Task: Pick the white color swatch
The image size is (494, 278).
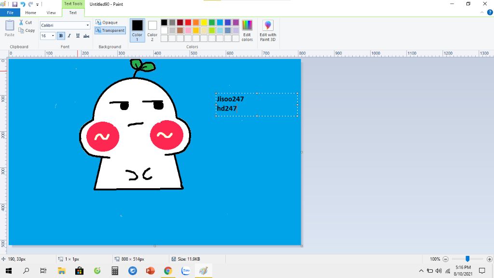Action: click(x=164, y=30)
